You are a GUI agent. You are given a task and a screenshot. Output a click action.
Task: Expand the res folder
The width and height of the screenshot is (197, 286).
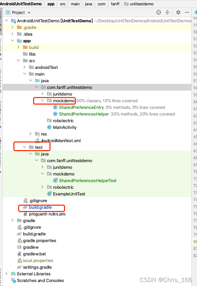pos(30,134)
